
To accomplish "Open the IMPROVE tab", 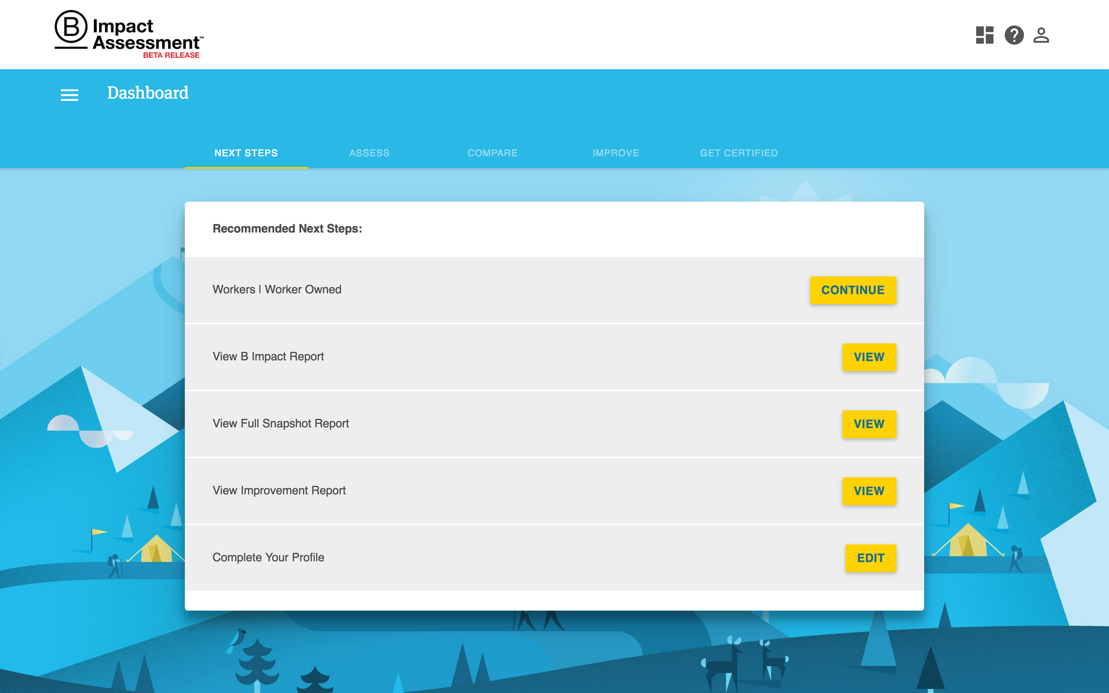I will [x=615, y=152].
